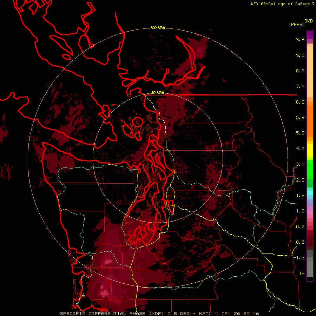Select the -1.3 legend tick label
This screenshot has width=316, height=316.
tap(299, 258)
